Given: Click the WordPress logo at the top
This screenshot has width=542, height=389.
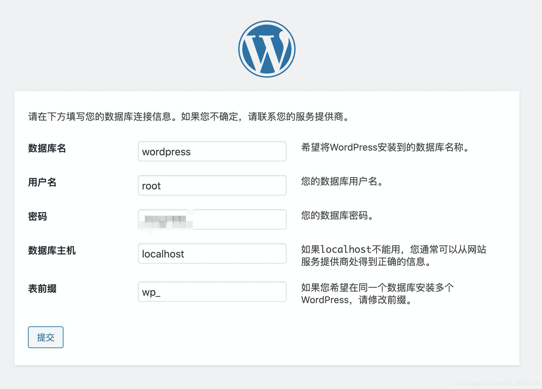Looking at the screenshot, I should [x=267, y=49].
